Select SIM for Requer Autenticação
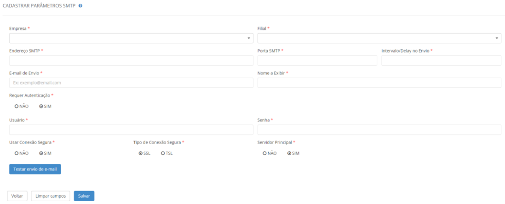505x204 pixels. coord(41,106)
